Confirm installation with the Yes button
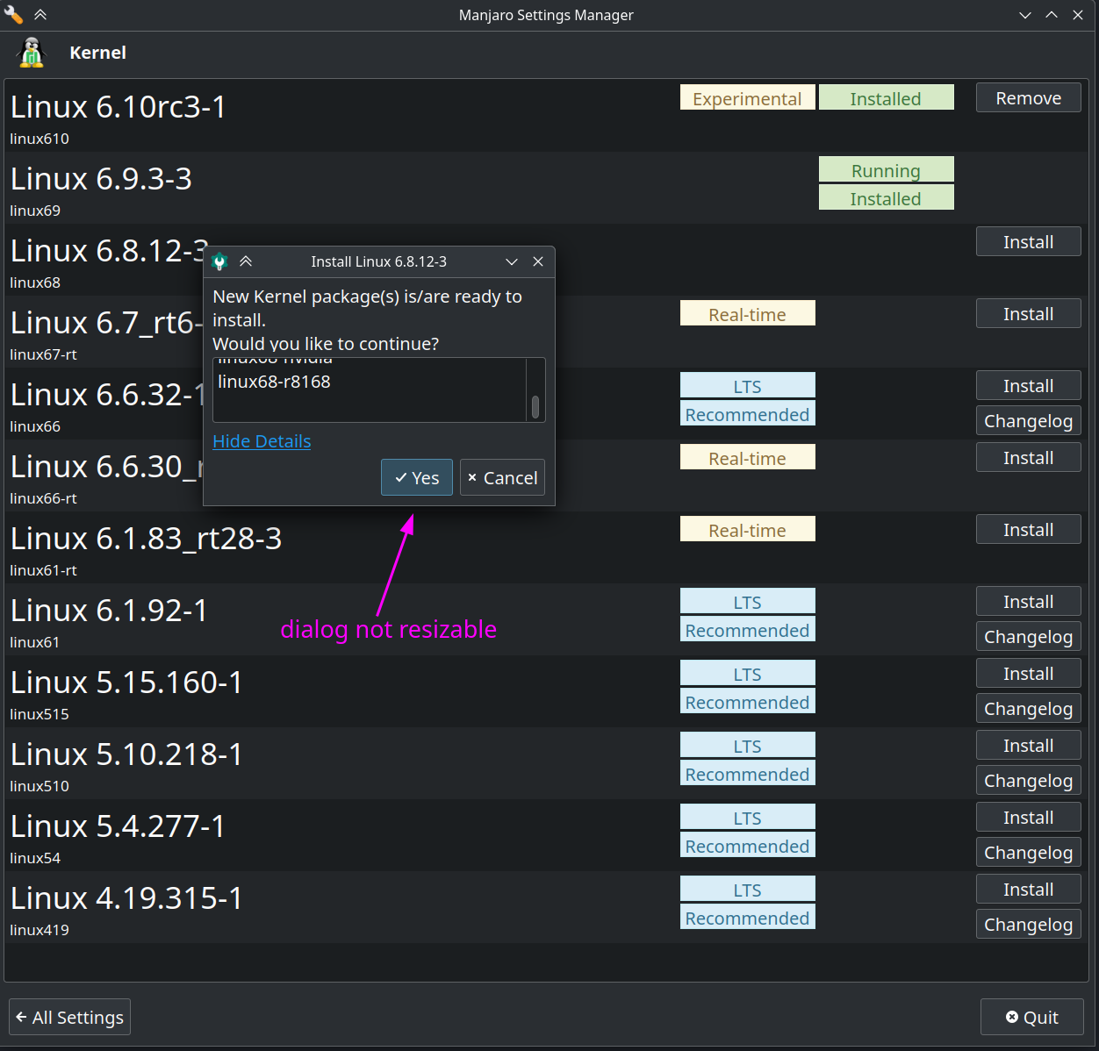Viewport: 1099px width, 1051px height. [417, 477]
